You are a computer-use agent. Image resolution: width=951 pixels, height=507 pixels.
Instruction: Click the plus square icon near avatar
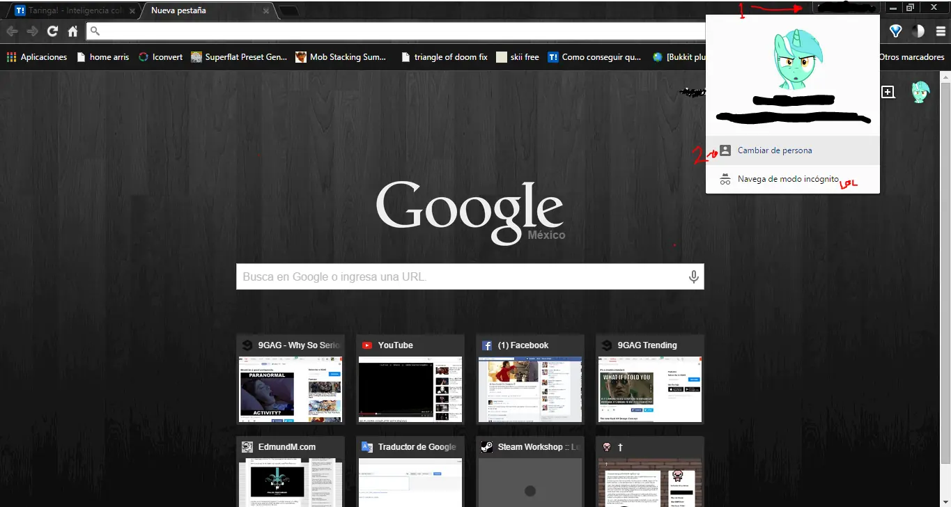pos(888,92)
